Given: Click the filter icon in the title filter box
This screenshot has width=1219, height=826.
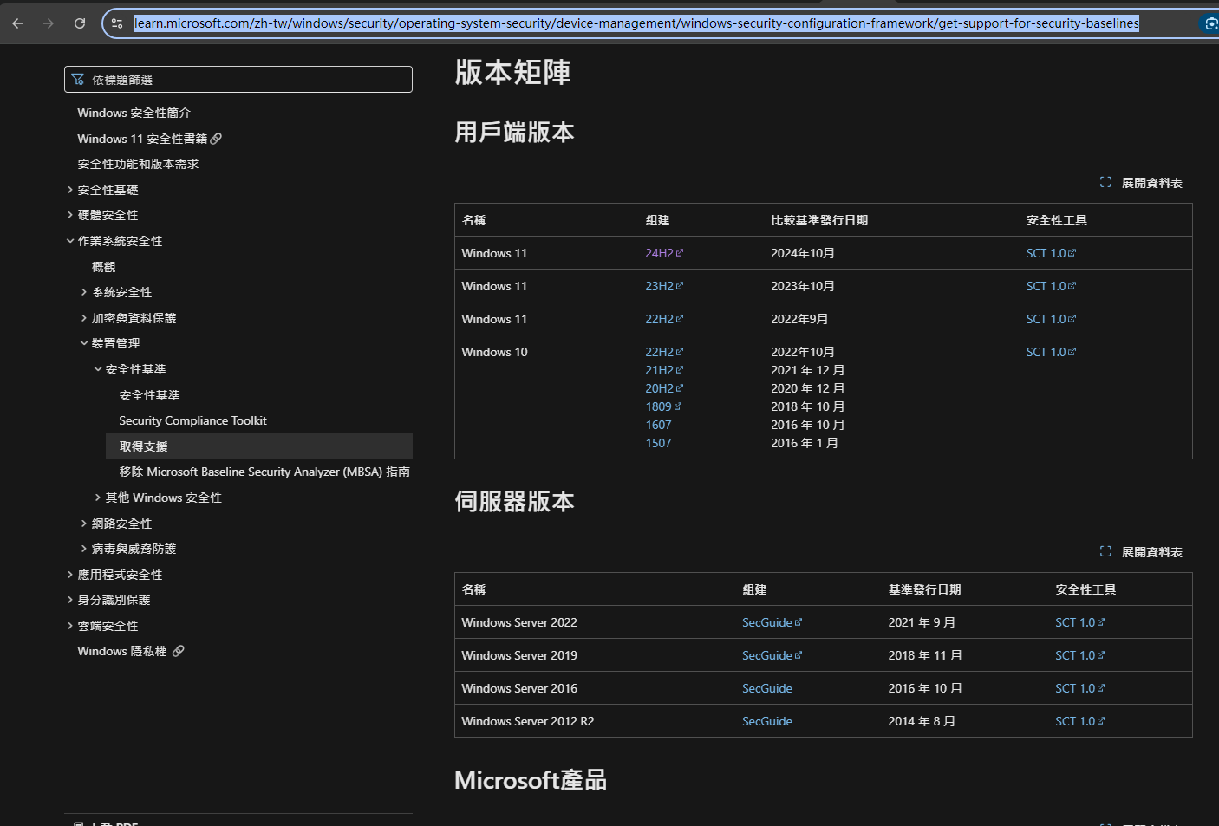Looking at the screenshot, I should pos(78,80).
